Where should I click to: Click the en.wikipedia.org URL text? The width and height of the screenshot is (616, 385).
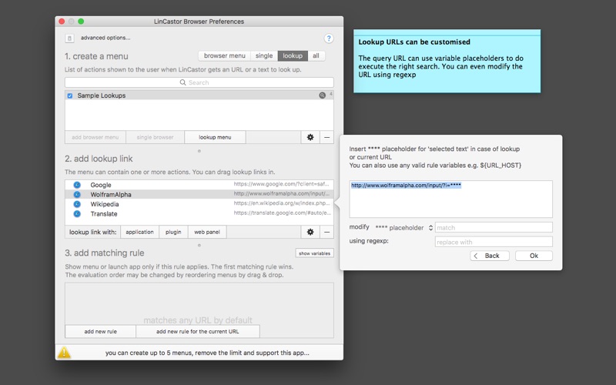click(281, 203)
